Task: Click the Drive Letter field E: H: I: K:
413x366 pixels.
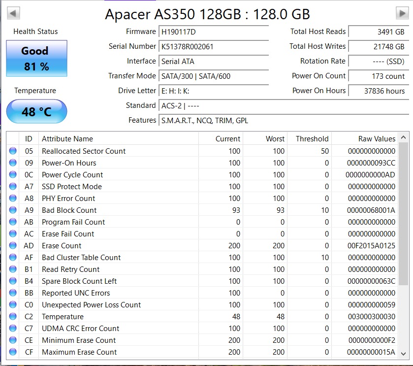Action: (x=214, y=91)
